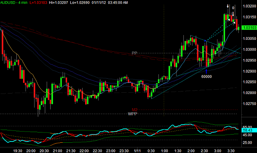
Task: Click the 20:00 time axis label
Action: click(x=31, y=151)
